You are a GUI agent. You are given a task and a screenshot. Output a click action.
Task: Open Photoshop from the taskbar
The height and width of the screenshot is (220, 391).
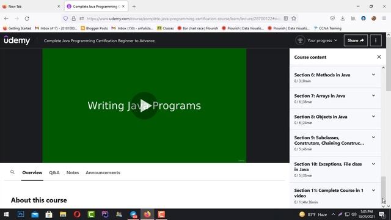pyautogui.click(x=21, y=215)
